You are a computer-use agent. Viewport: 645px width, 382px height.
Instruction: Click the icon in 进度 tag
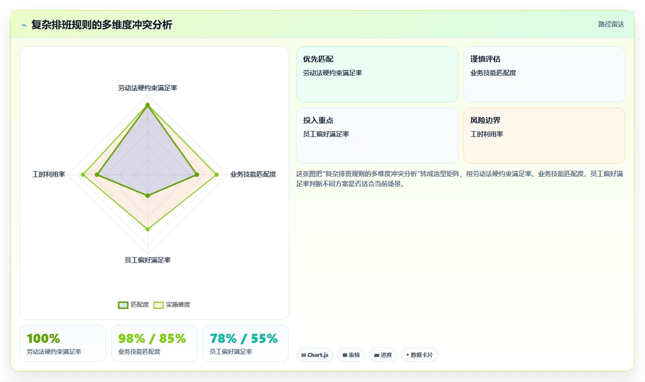376,355
